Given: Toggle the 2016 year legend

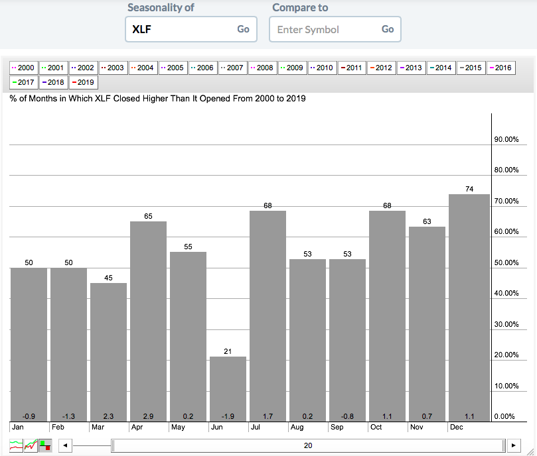Looking at the screenshot, I should (501, 68).
